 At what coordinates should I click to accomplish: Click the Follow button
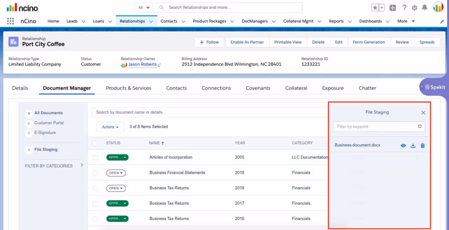pyautogui.click(x=209, y=42)
